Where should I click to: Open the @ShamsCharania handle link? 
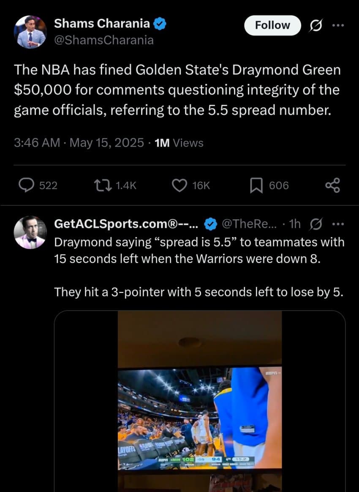tap(103, 40)
